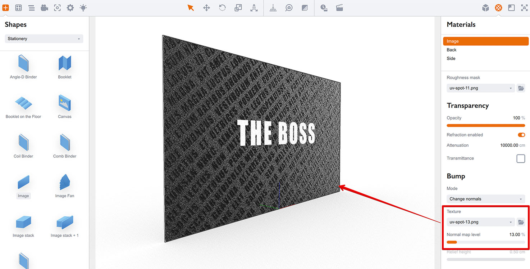Click the orange add shape plus icon
Viewport: 530px width, 269px height.
click(x=5, y=8)
